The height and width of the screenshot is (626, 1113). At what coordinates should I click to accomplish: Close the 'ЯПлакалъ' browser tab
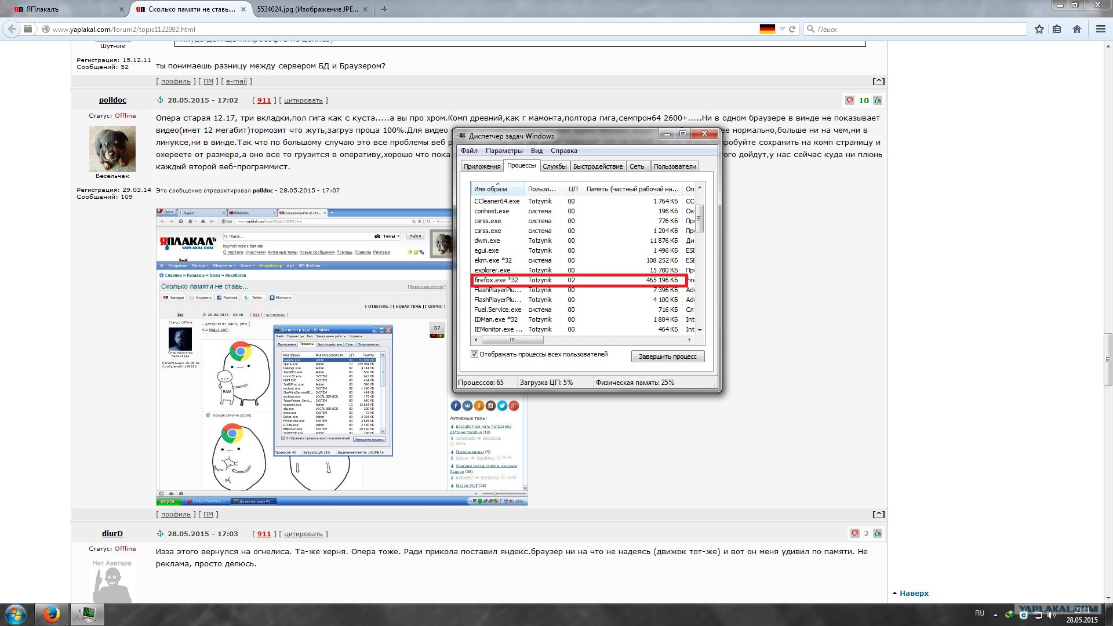tap(121, 9)
